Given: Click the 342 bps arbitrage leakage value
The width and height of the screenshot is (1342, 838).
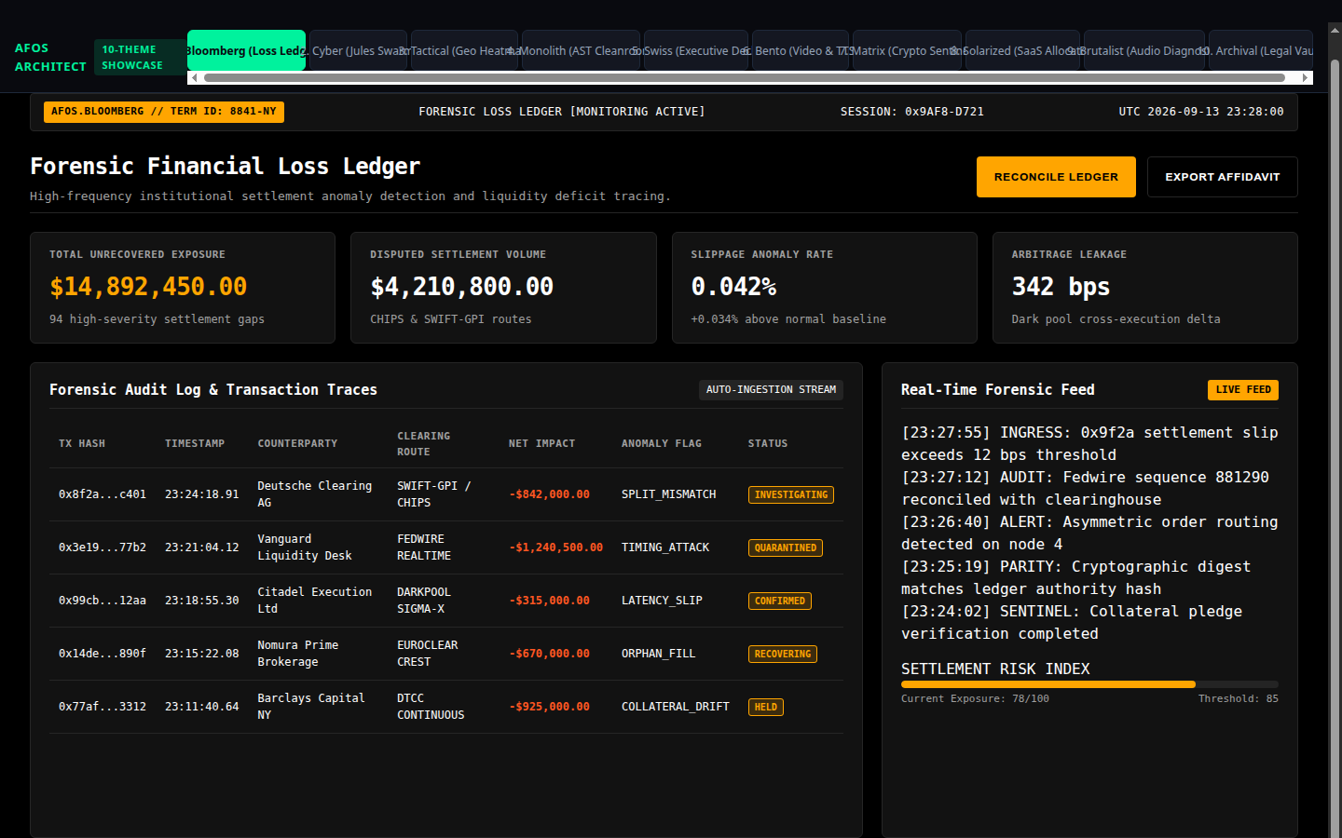Looking at the screenshot, I should (x=1061, y=287).
